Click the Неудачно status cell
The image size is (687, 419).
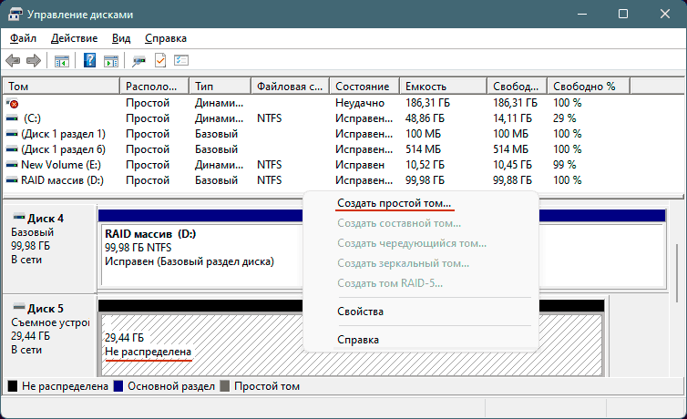[360, 103]
